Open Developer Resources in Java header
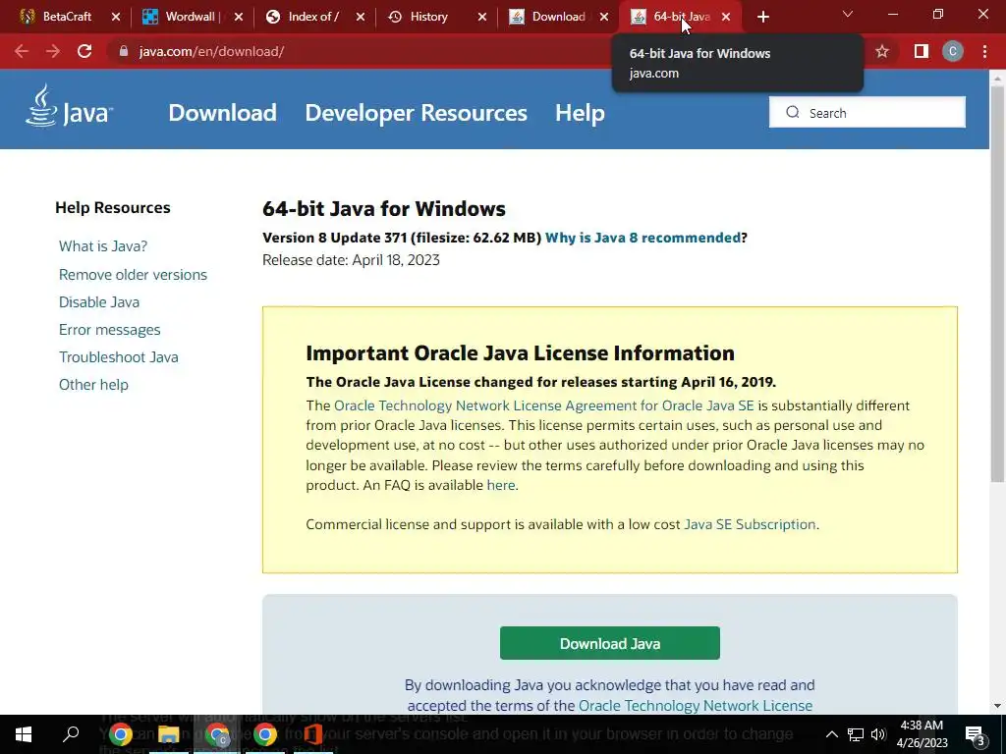 coord(416,113)
